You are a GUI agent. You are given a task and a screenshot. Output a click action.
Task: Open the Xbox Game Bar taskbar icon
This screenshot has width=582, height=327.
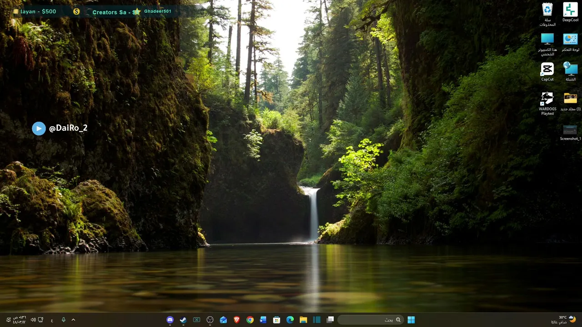(x=196, y=320)
